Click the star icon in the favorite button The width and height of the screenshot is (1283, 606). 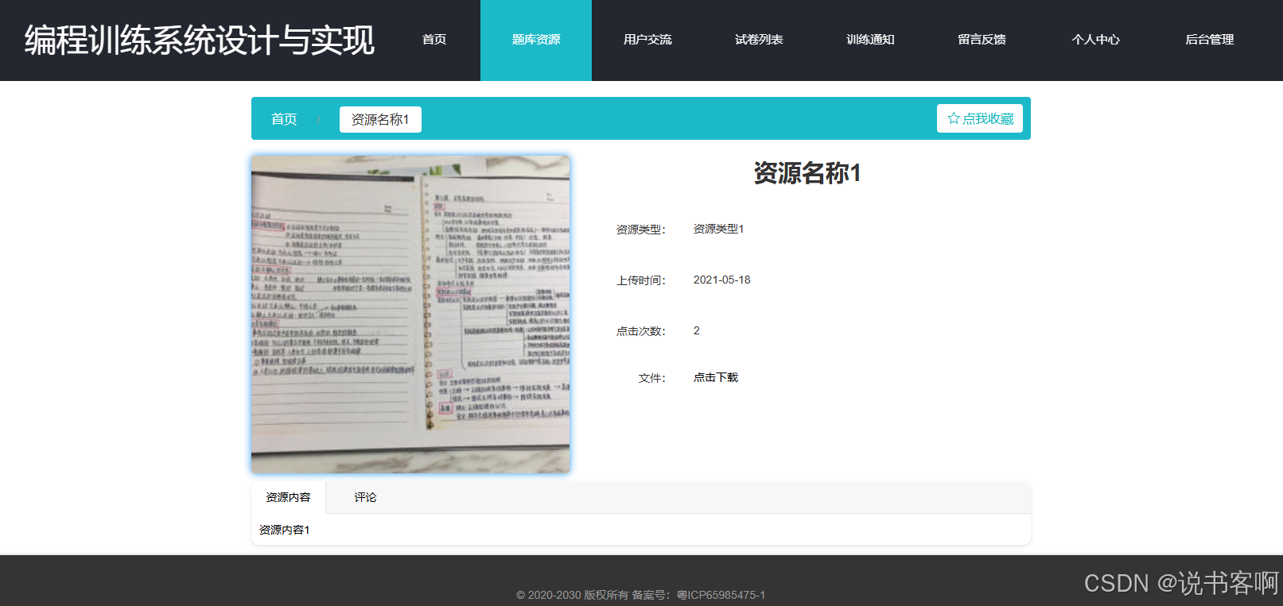coord(954,118)
